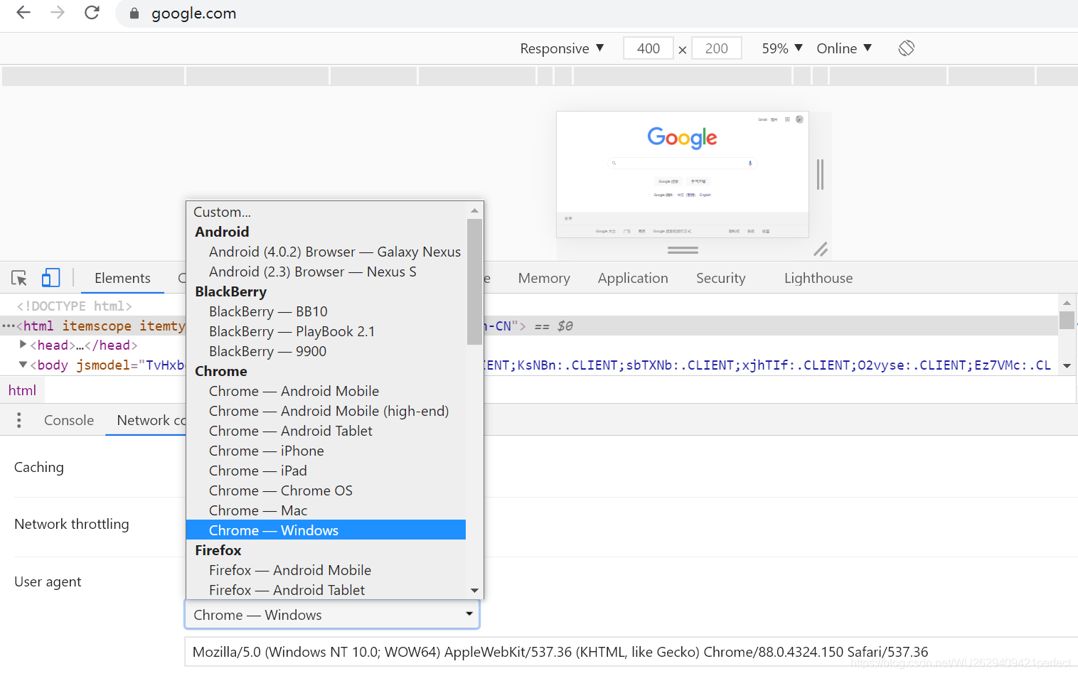
Task: Click the browser back arrow
Action: 23,13
